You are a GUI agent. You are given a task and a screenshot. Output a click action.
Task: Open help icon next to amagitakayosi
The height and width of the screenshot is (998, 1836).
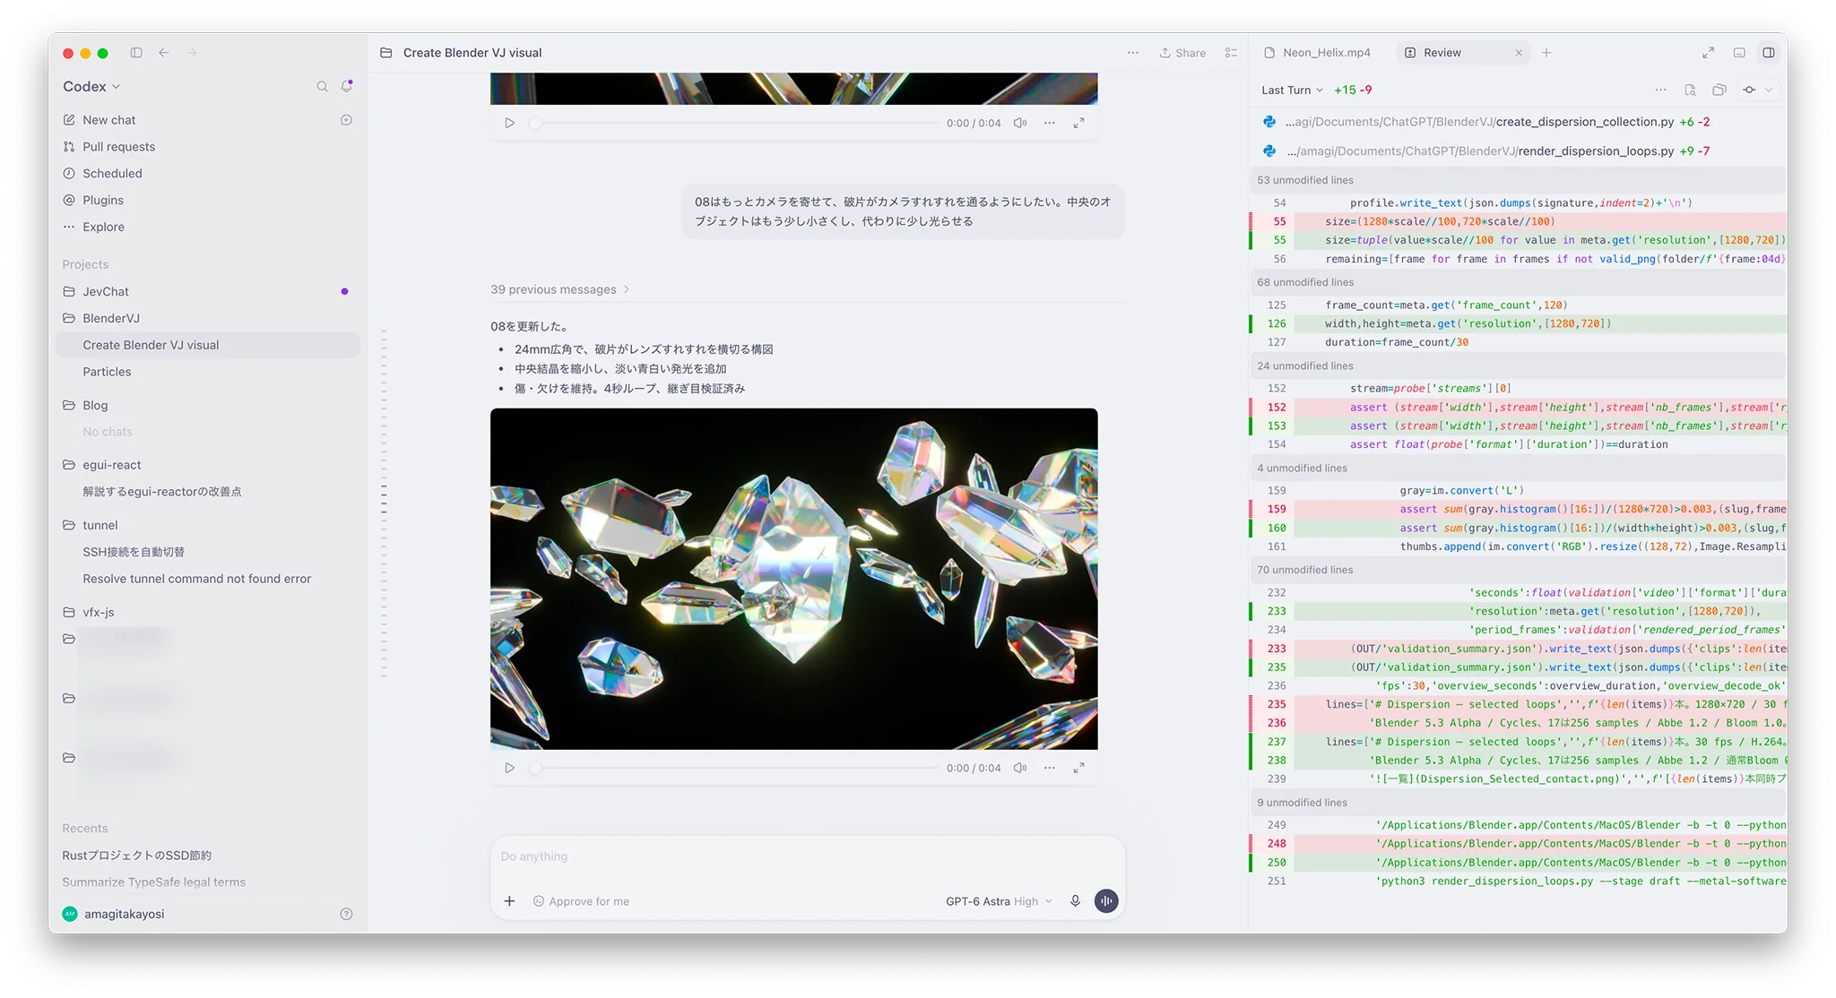346,914
